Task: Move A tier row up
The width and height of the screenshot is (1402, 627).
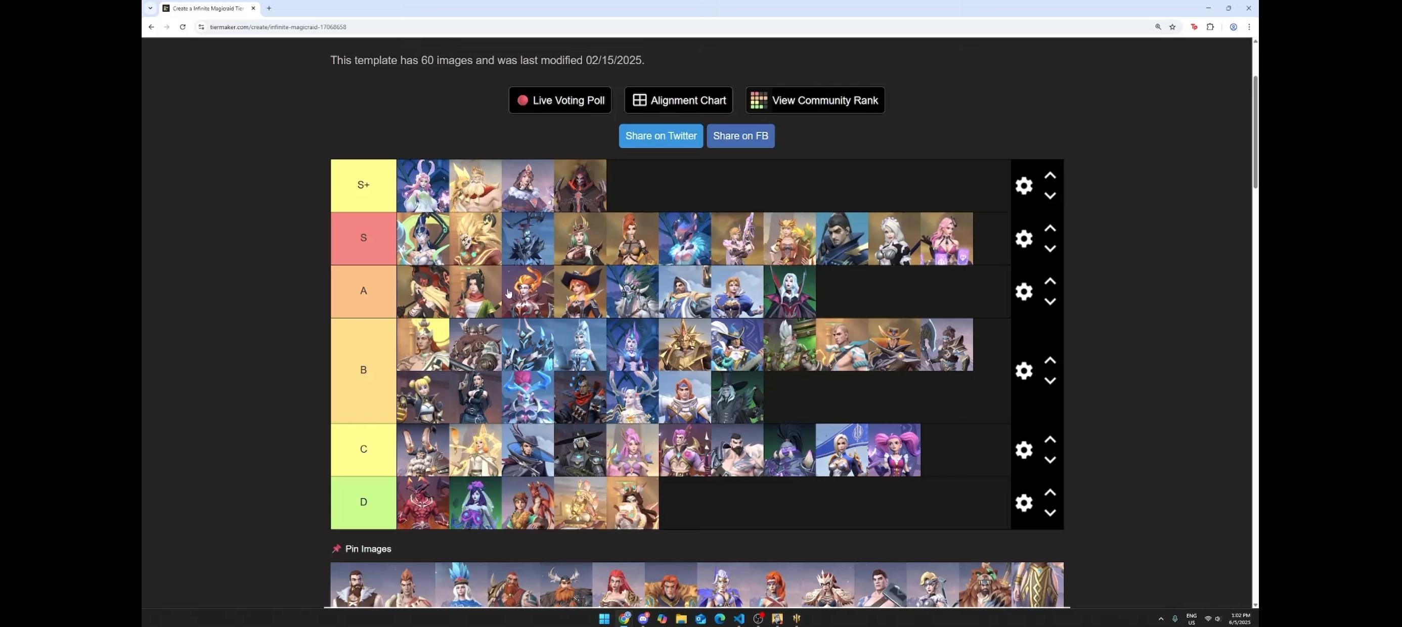Action: (x=1050, y=281)
